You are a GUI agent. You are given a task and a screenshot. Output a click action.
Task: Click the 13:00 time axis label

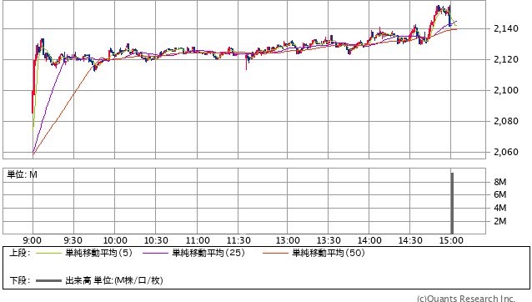[288, 240]
